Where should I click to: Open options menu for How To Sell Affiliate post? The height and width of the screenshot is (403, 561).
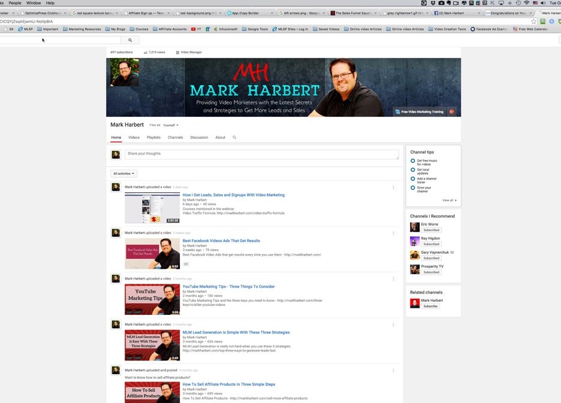(x=393, y=371)
